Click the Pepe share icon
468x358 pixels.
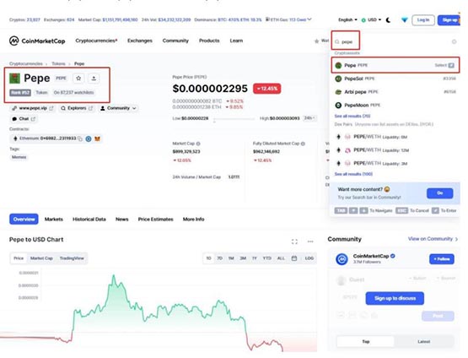pyautogui.click(x=94, y=79)
